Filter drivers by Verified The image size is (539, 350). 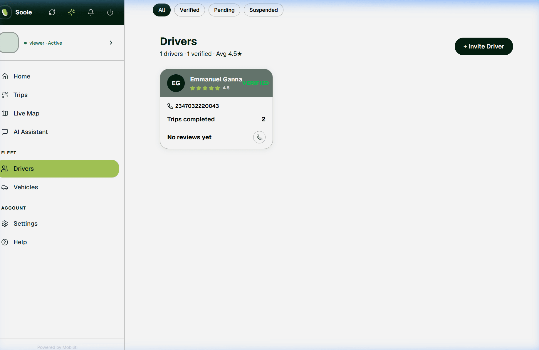coord(189,10)
